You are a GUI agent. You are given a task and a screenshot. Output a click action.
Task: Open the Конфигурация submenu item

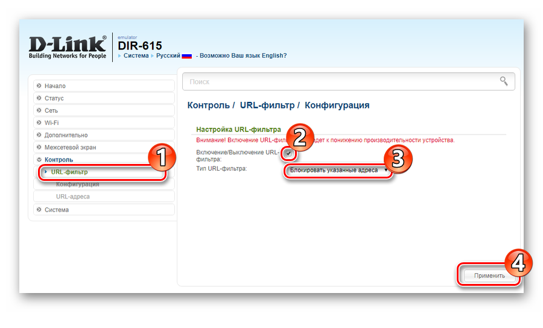(x=104, y=184)
